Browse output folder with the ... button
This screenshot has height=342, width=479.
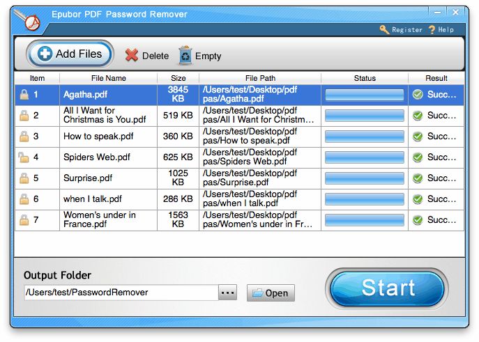coord(228,293)
